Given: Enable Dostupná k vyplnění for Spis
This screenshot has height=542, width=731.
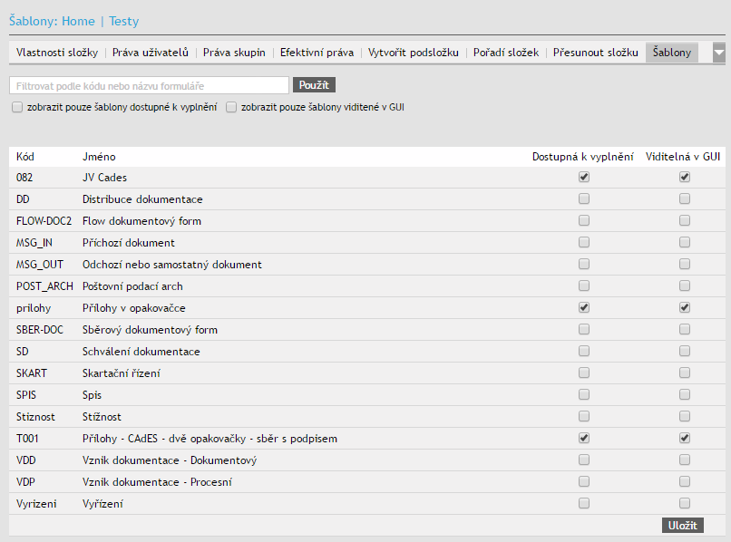Looking at the screenshot, I should click(584, 394).
